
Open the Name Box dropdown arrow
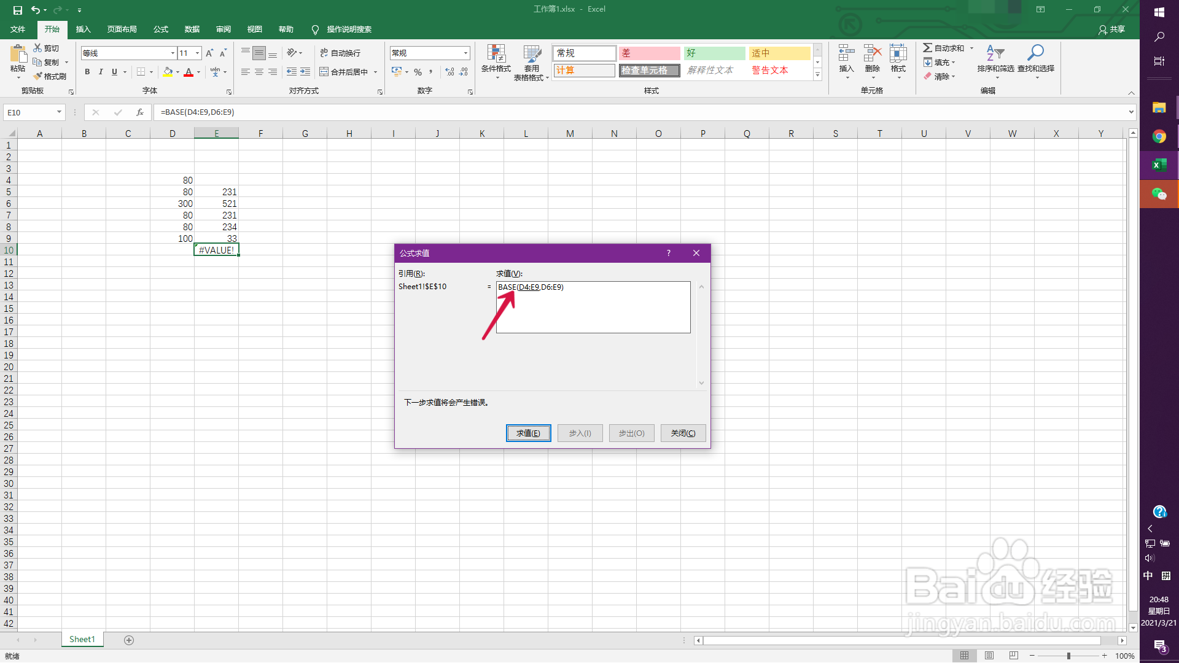tap(59, 112)
